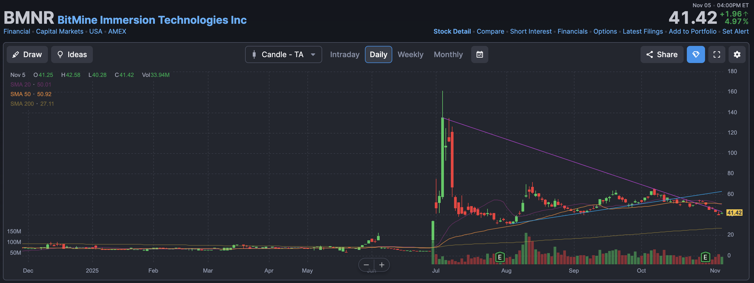Click Set Alert link

(x=735, y=32)
